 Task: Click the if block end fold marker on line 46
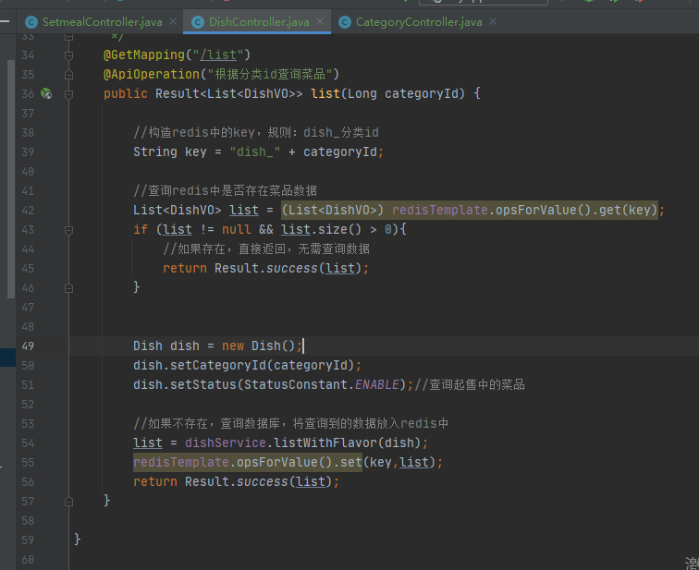pyautogui.click(x=68, y=288)
